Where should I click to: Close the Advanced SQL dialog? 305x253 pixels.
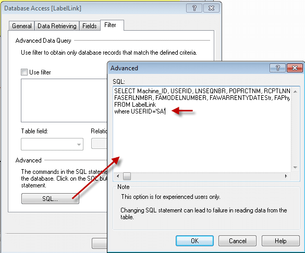click(295, 68)
